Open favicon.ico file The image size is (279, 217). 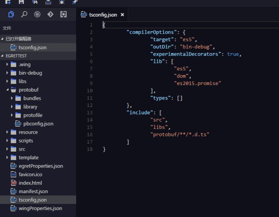coord(38,175)
